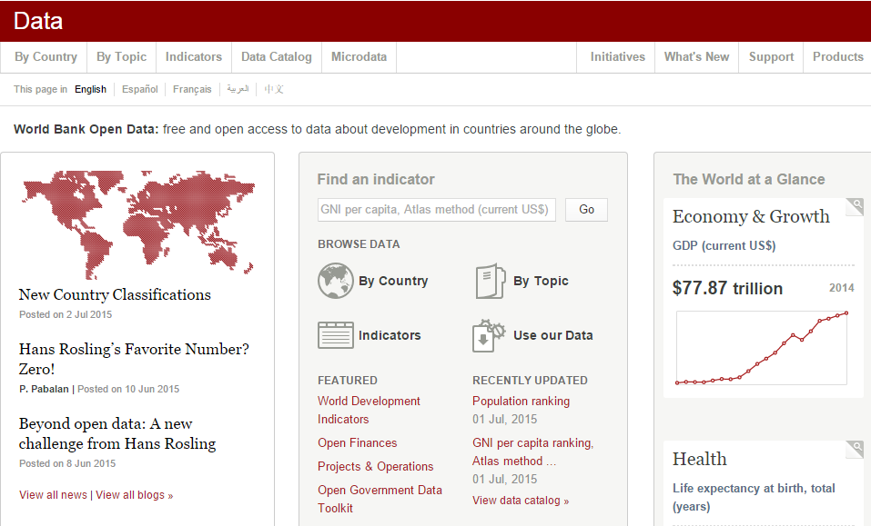
Task: Click the Use our Data gears icon
Action: [489, 334]
